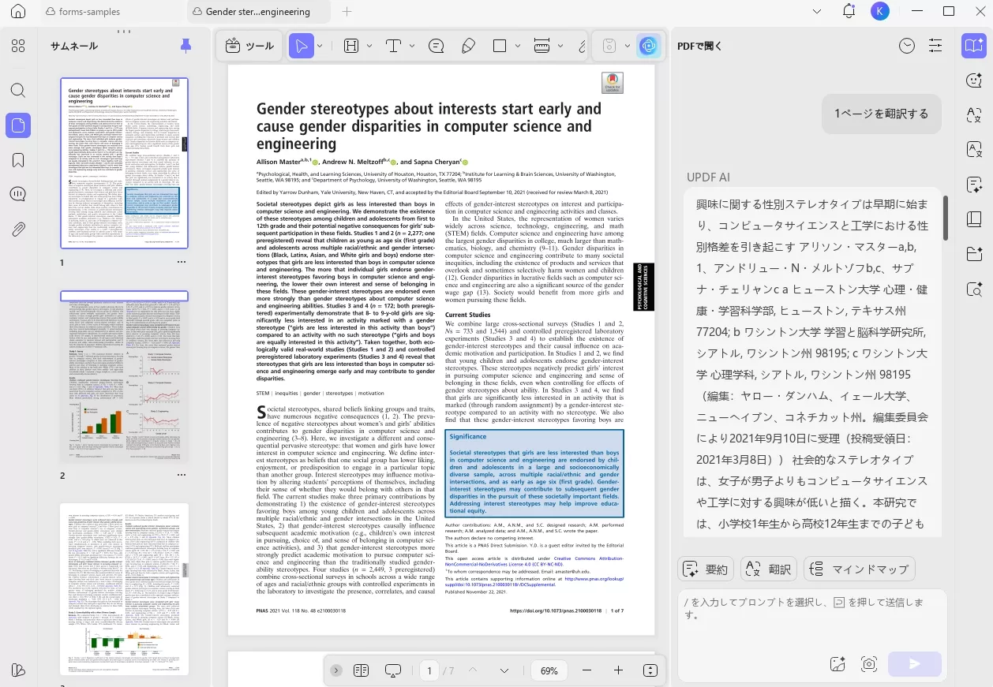Zoom in with the plus button
The width and height of the screenshot is (993, 687).
[618, 670]
